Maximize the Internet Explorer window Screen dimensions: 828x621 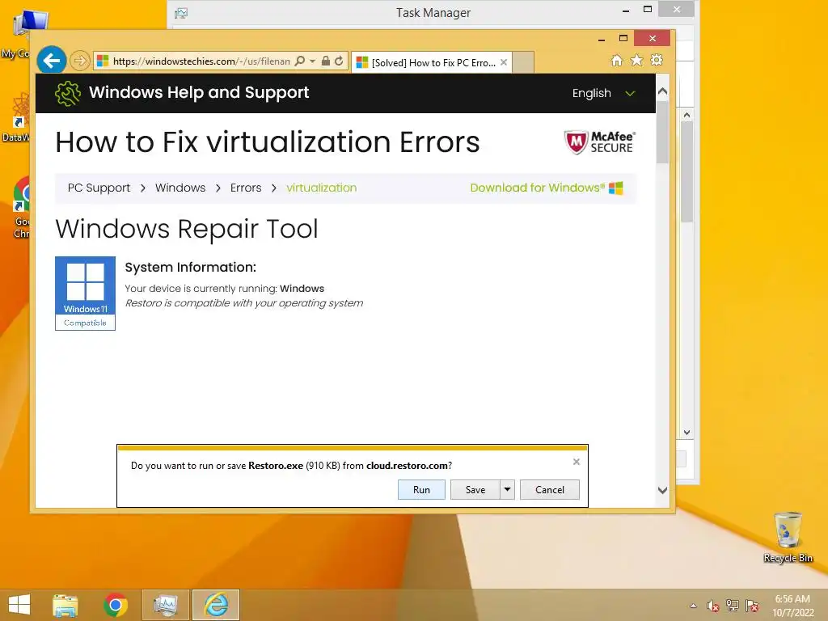click(623, 39)
